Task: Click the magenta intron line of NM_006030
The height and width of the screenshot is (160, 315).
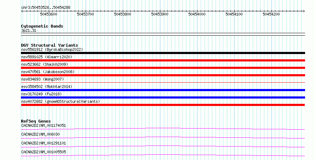Action: (163, 137)
